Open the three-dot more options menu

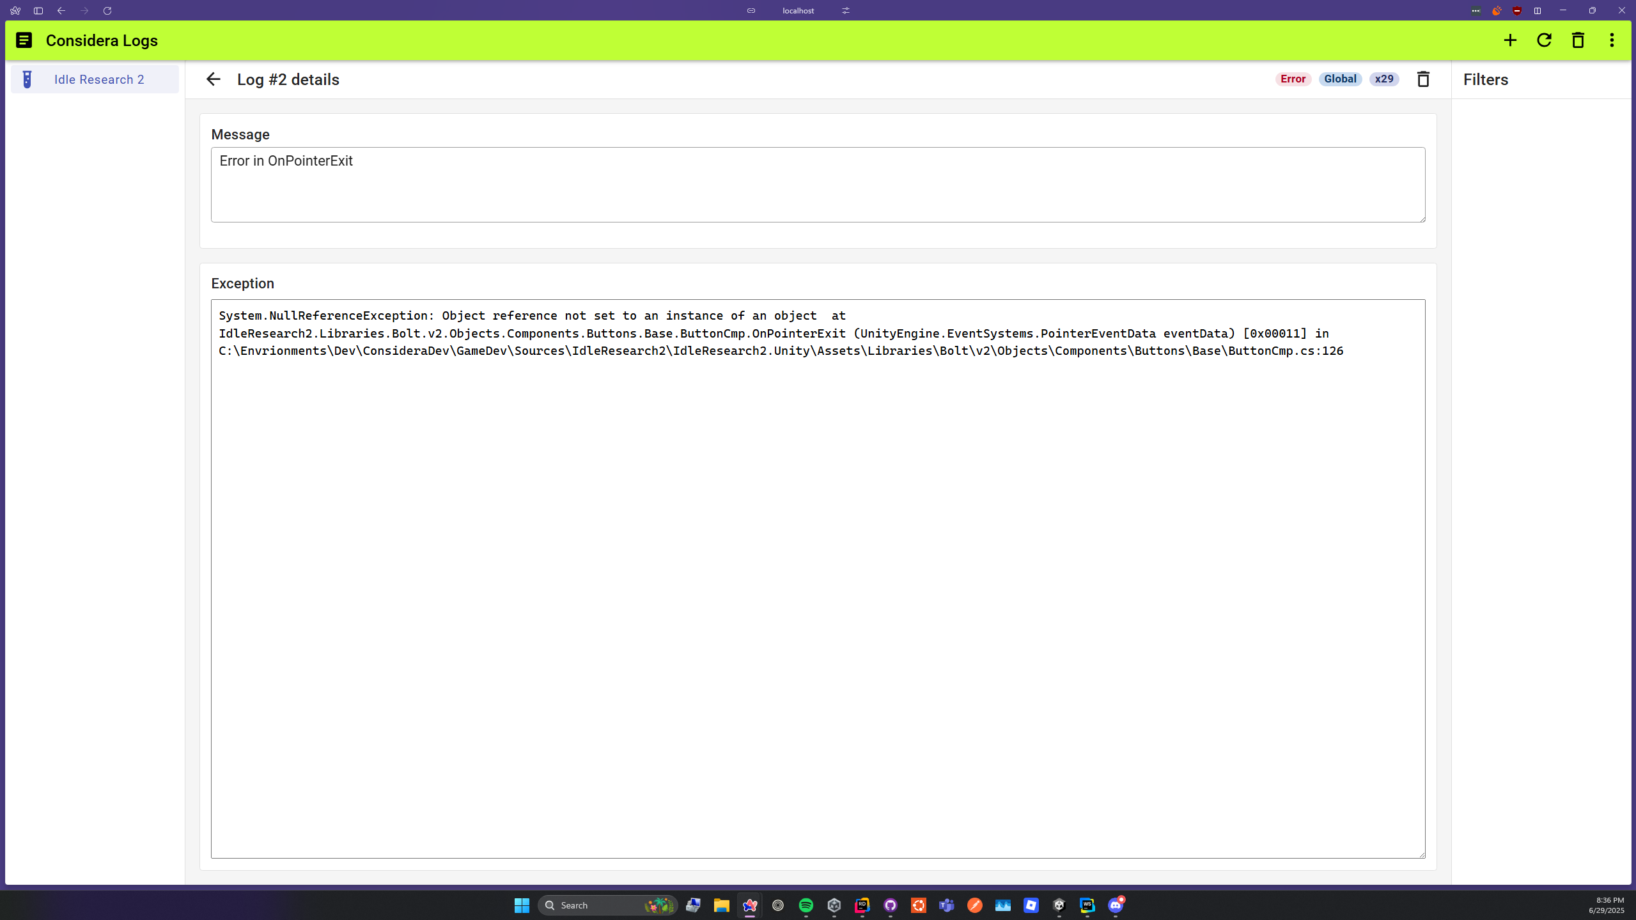[1612, 40]
